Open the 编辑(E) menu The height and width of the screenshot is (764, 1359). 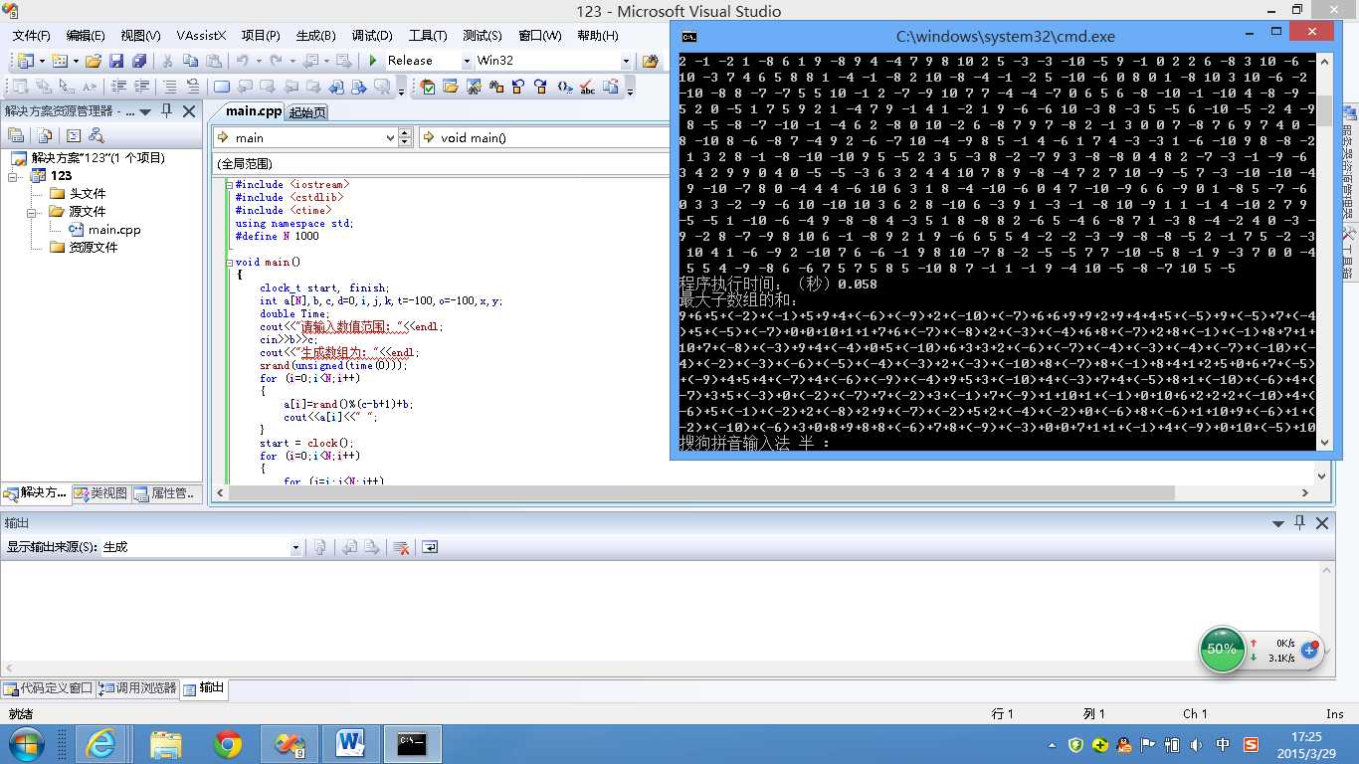pyautogui.click(x=86, y=35)
